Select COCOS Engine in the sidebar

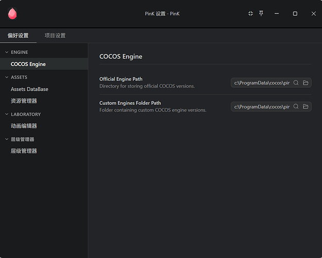(44, 64)
